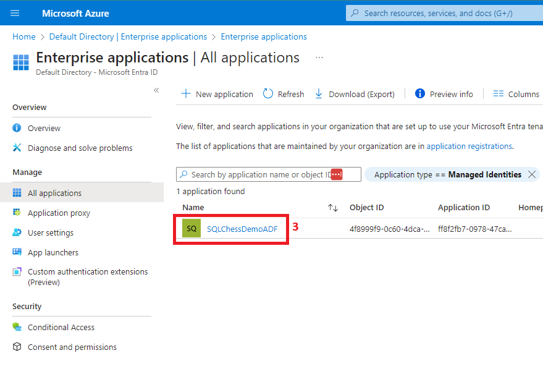This screenshot has width=543, height=366.
Task: Toggle sort arrows next to Name column
Action: click(x=333, y=208)
